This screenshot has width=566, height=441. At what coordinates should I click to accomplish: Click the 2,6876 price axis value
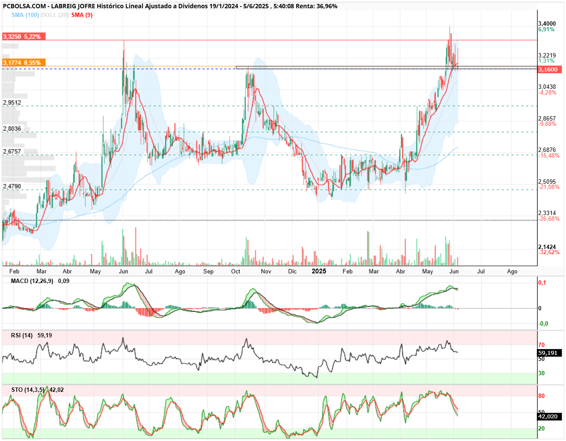pyautogui.click(x=547, y=150)
